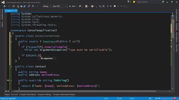The width and height of the screenshot is (179, 100).
Task: Open the Compiler Optimization Report tab
Action: coord(64,94)
